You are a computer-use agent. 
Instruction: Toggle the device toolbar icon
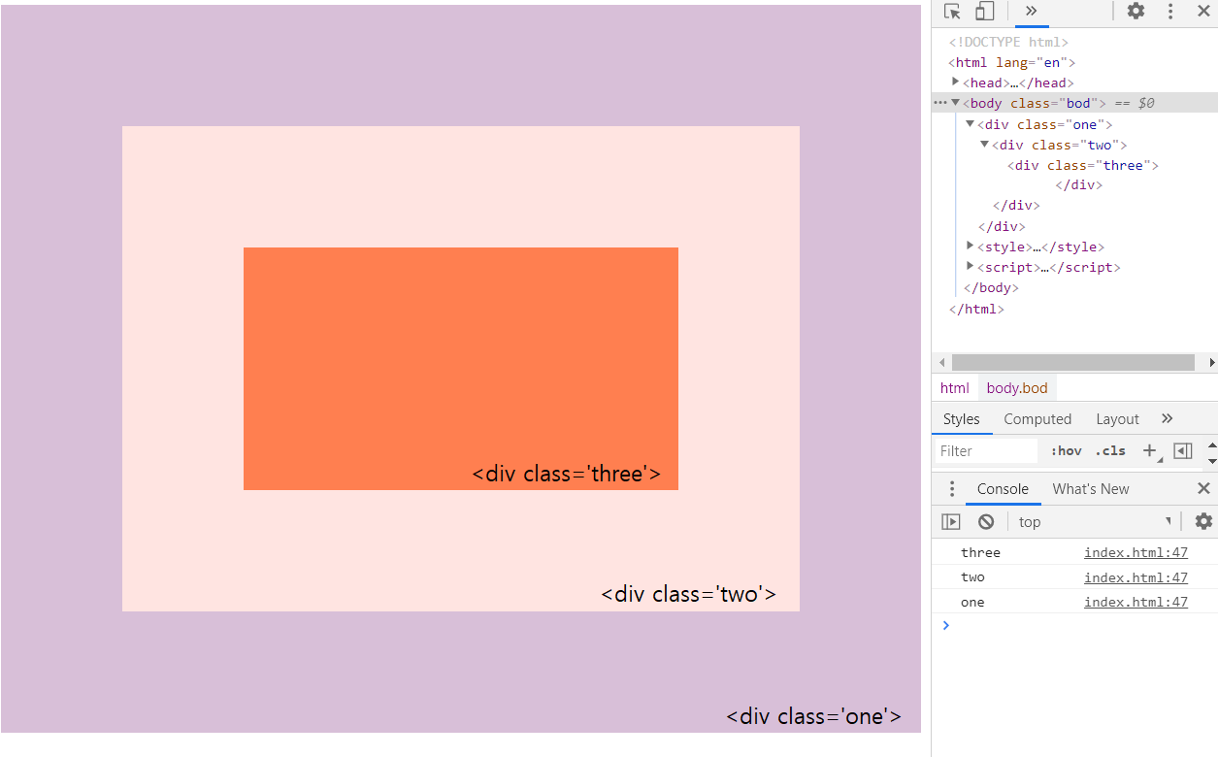point(985,12)
